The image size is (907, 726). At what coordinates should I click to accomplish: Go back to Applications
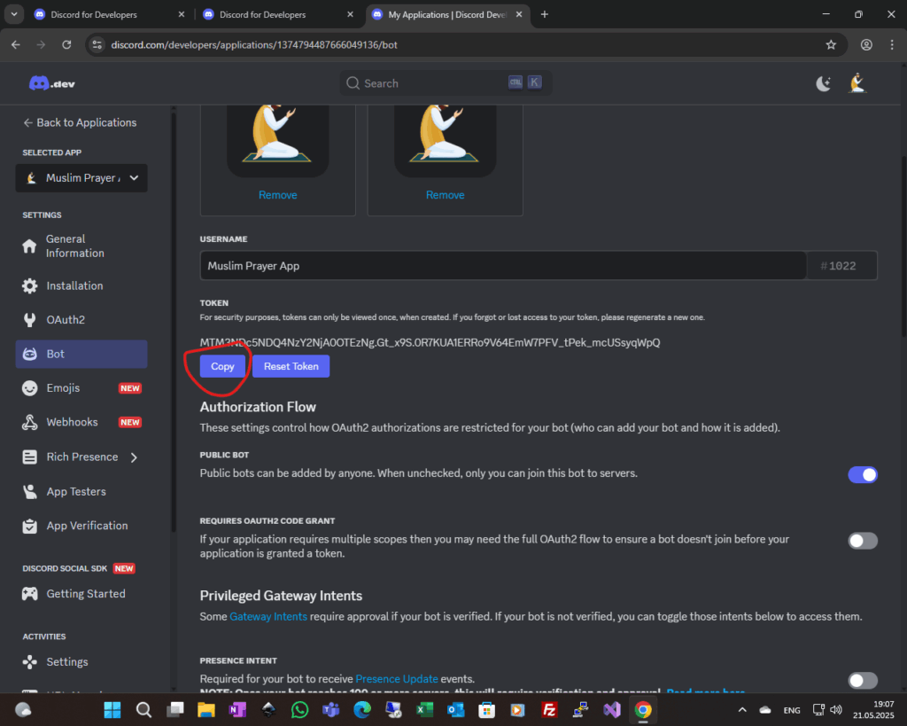(80, 122)
